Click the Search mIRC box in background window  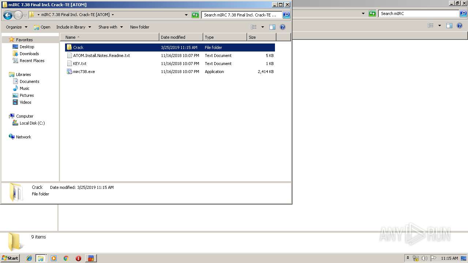point(419,14)
